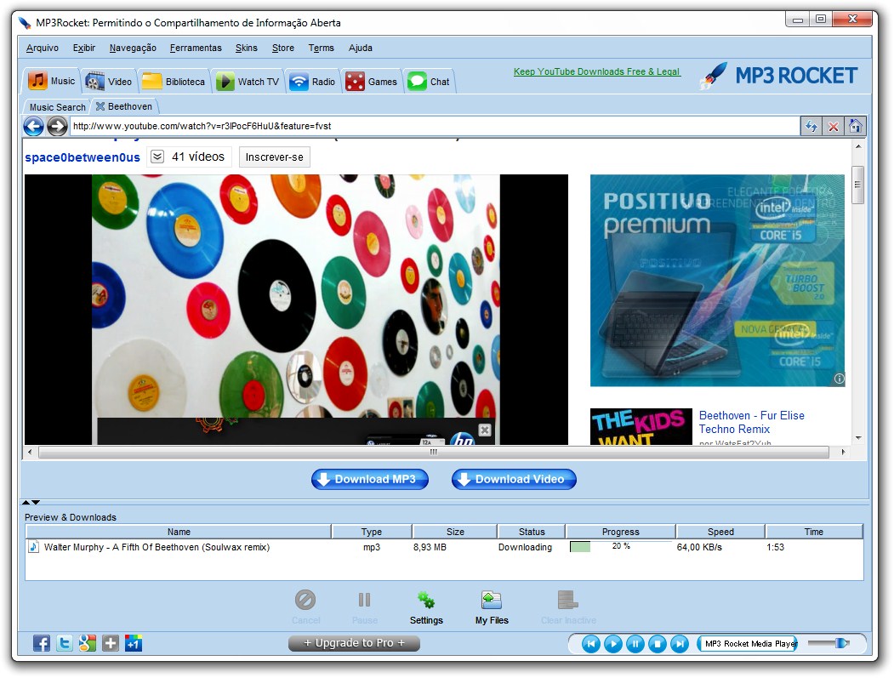The image size is (894, 678).
Task: Switch to the Video tab
Action: click(108, 82)
